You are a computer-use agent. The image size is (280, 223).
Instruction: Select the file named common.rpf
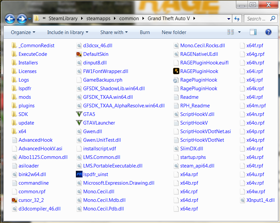32,192
